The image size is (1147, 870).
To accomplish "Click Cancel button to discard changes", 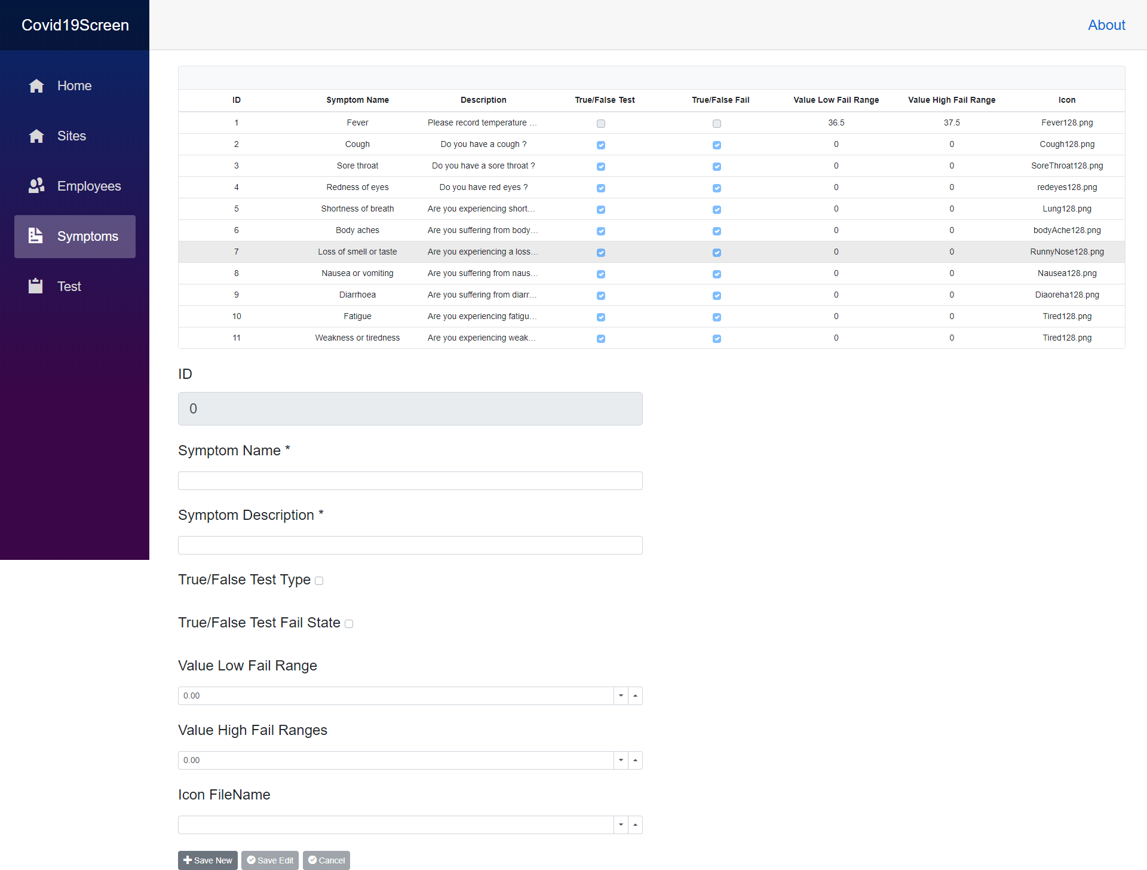I will [326, 860].
